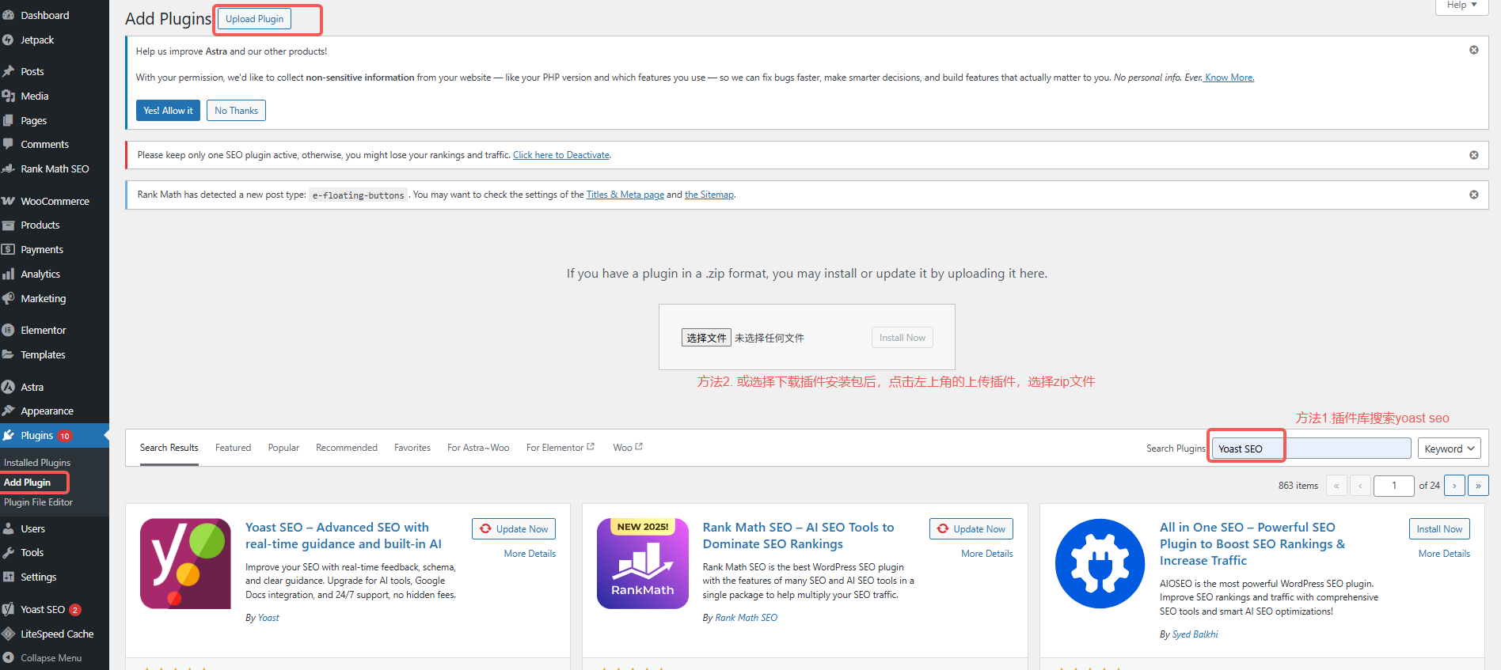Image resolution: width=1501 pixels, height=670 pixels.
Task: Dismiss the SEO plugin warning notice
Action: click(x=1473, y=155)
